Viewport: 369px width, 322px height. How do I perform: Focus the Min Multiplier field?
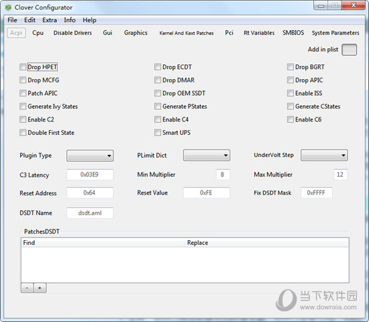coord(223,174)
